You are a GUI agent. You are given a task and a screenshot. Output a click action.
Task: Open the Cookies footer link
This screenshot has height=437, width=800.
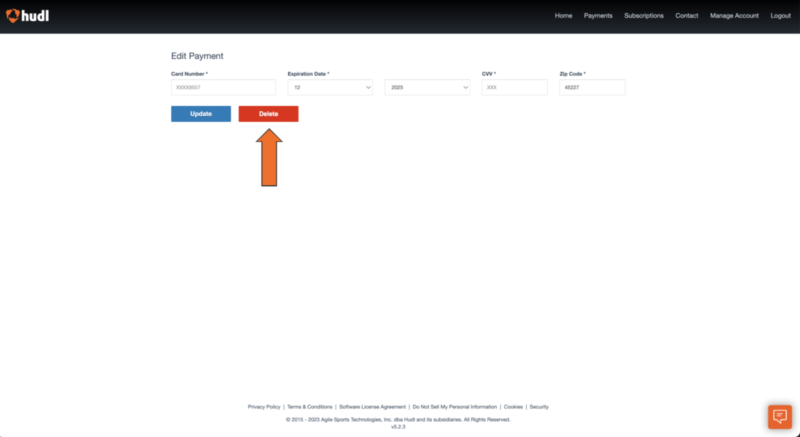coord(513,406)
